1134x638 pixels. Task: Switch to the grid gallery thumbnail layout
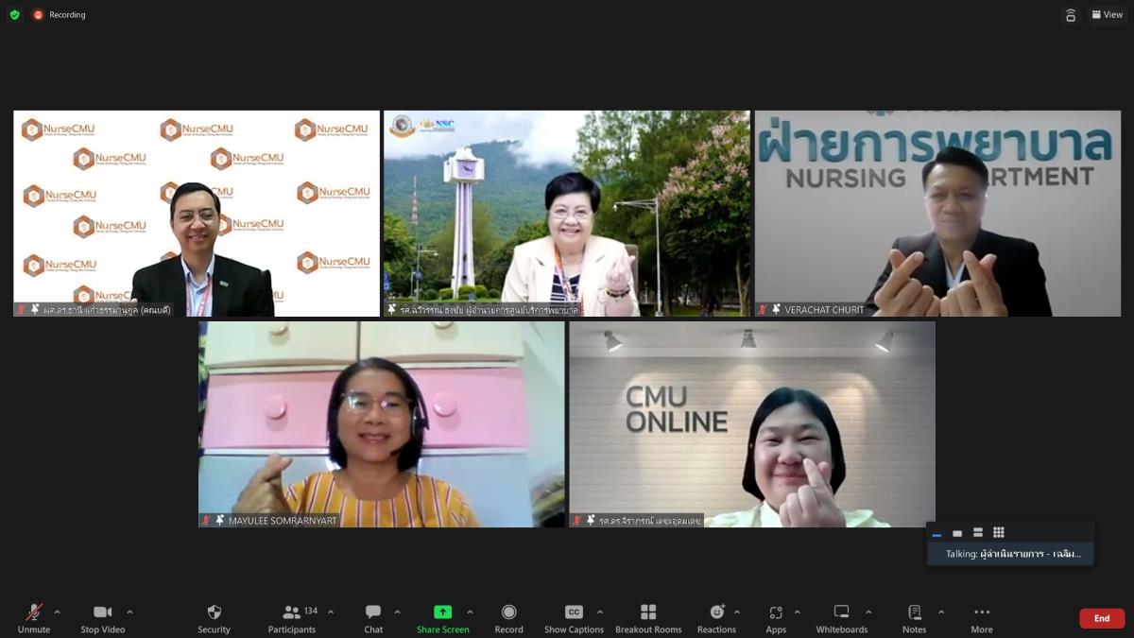pyautogui.click(x=999, y=533)
